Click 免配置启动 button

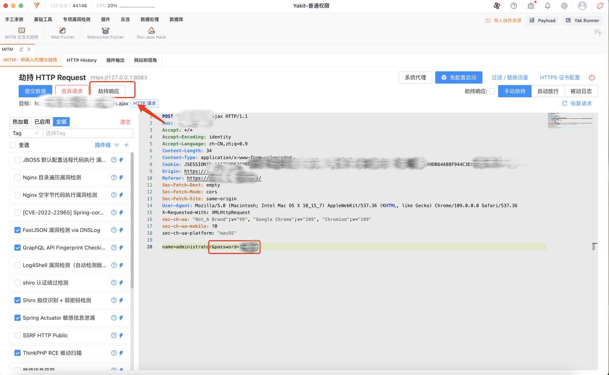tap(459, 77)
